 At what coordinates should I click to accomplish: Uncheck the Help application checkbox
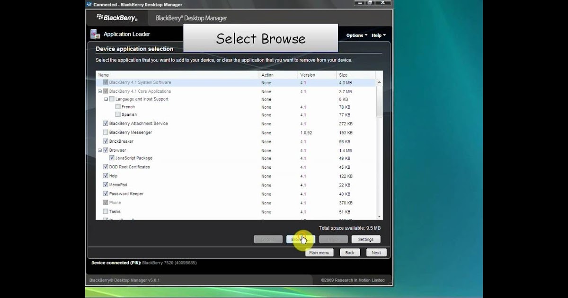[x=106, y=176]
